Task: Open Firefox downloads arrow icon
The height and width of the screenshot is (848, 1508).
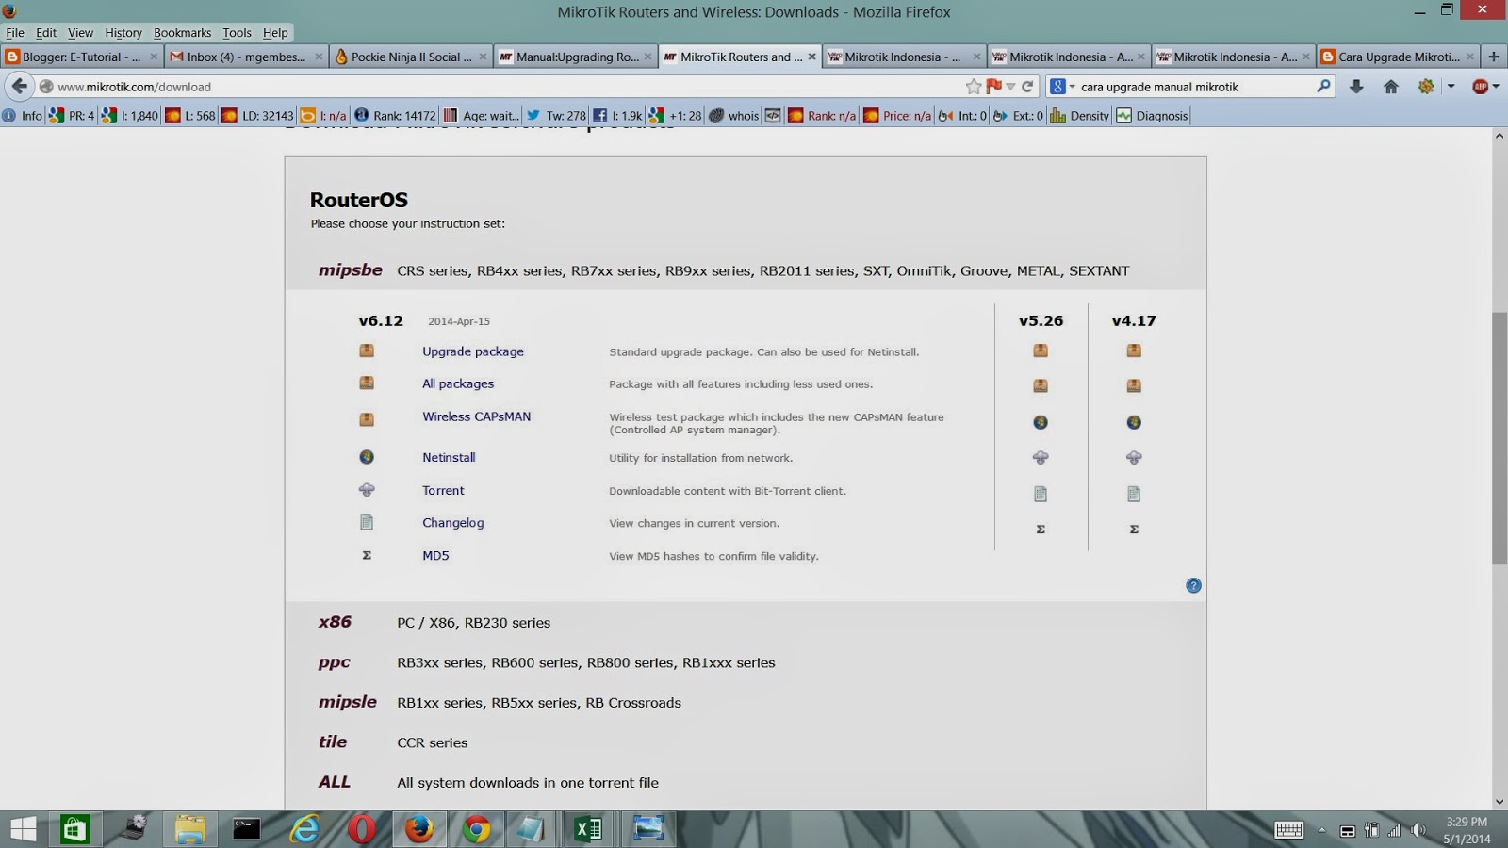Action: click(x=1356, y=86)
